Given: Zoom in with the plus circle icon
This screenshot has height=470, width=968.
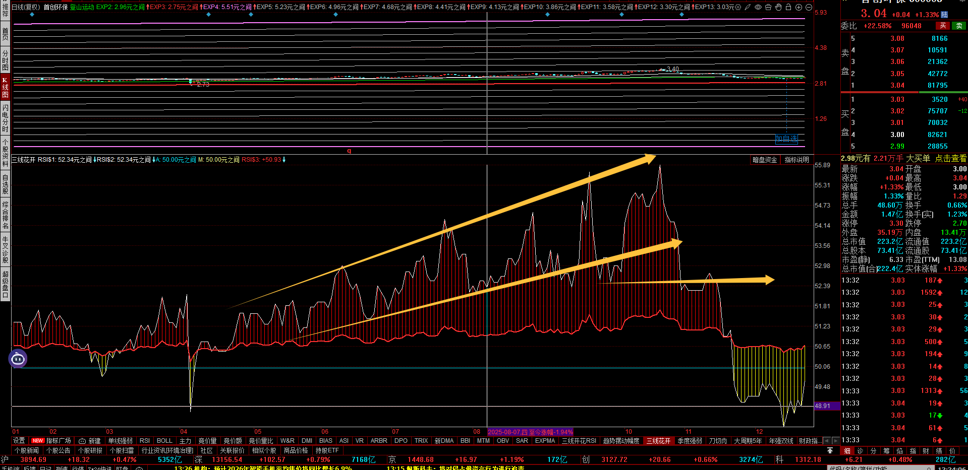Looking at the screenshot, I should click(799, 7).
